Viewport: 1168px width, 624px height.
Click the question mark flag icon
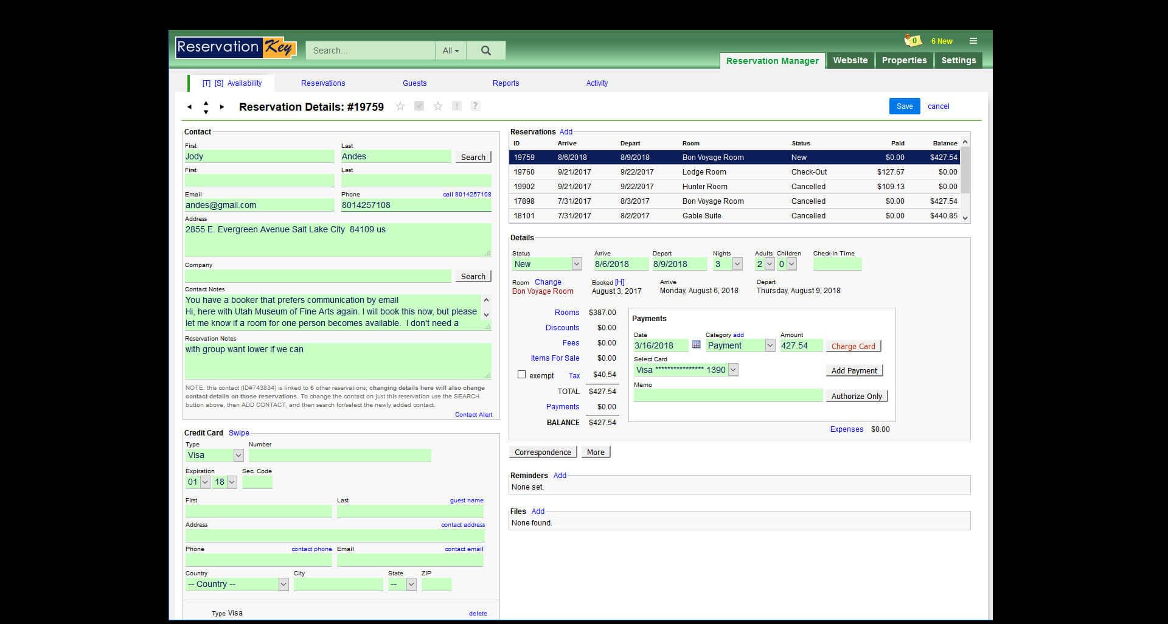(x=476, y=106)
